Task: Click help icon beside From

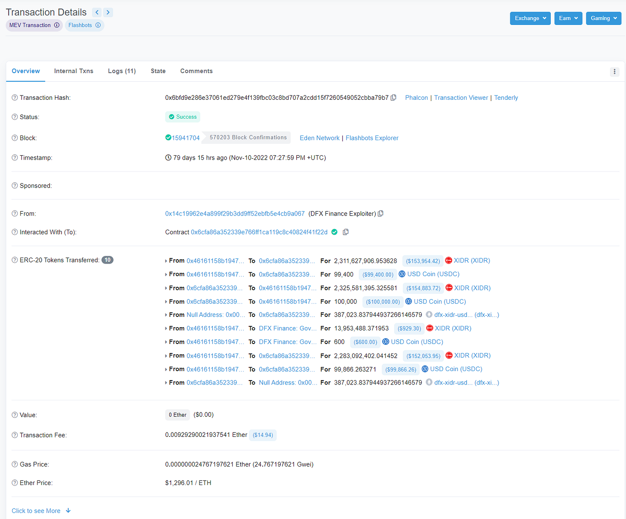Action: 15,214
